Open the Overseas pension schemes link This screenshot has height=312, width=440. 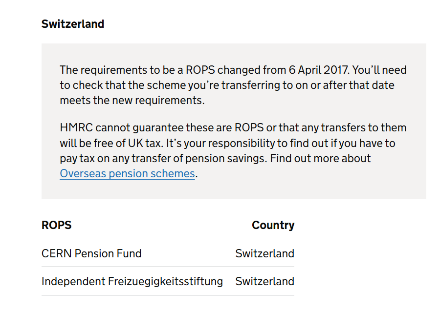[127, 173]
